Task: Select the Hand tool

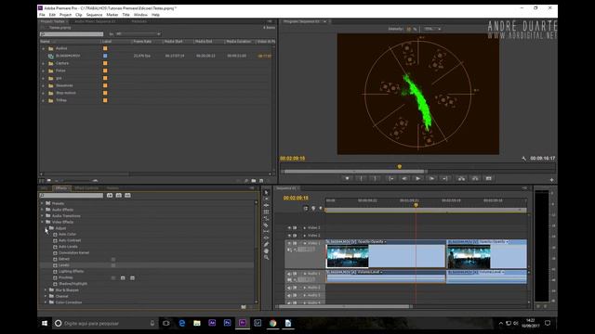Action: click(267, 250)
